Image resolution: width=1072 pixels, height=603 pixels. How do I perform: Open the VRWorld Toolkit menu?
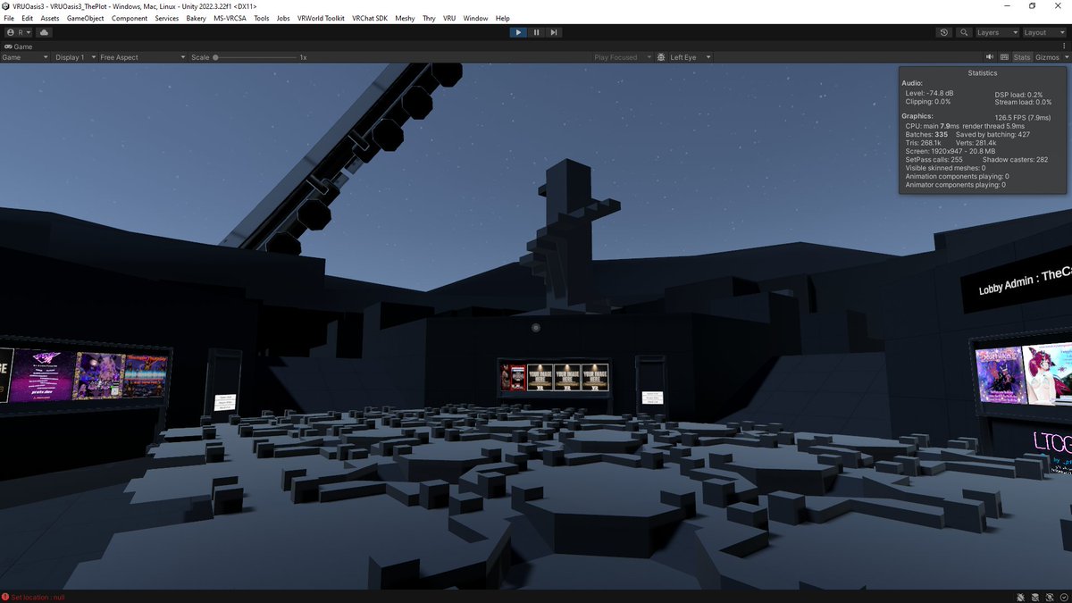(x=321, y=18)
